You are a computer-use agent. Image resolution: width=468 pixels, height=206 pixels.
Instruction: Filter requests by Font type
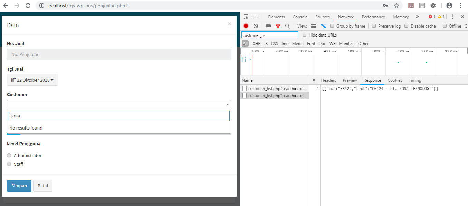(311, 44)
